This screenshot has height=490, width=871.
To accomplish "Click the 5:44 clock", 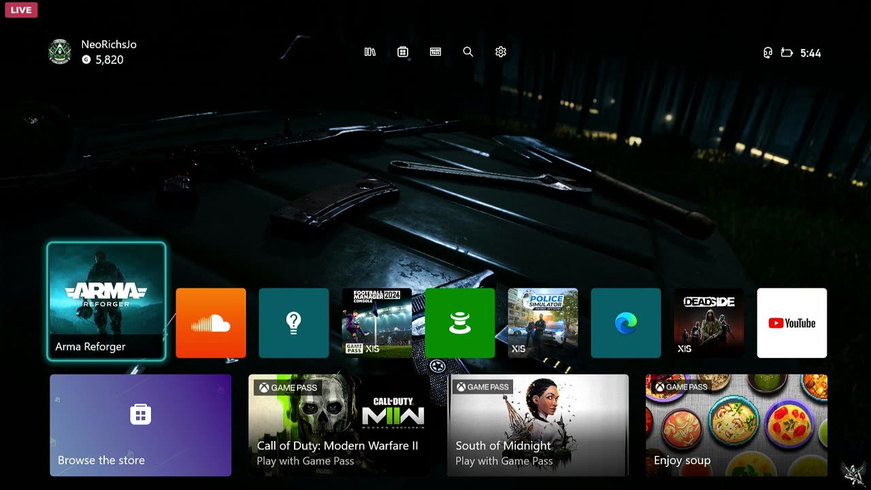I will (x=810, y=53).
